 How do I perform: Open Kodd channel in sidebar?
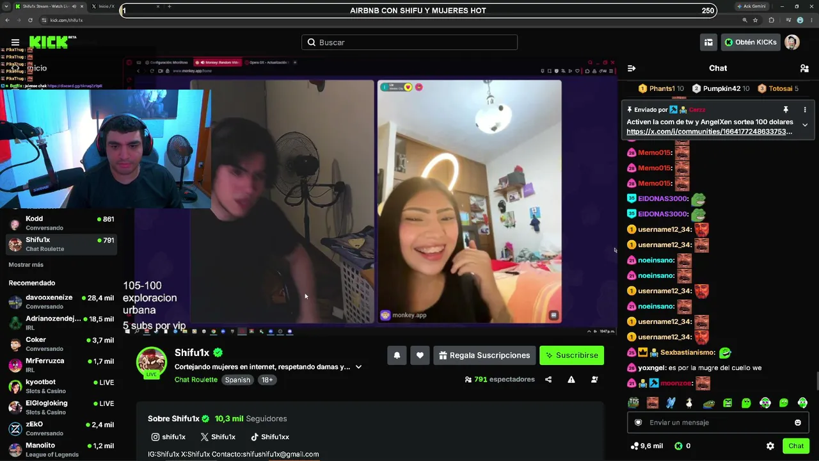(61, 223)
